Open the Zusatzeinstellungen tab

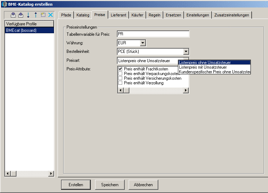232,15
